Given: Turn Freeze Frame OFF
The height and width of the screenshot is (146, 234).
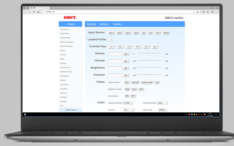Looking at the screenshot, I should coord(127,83).
